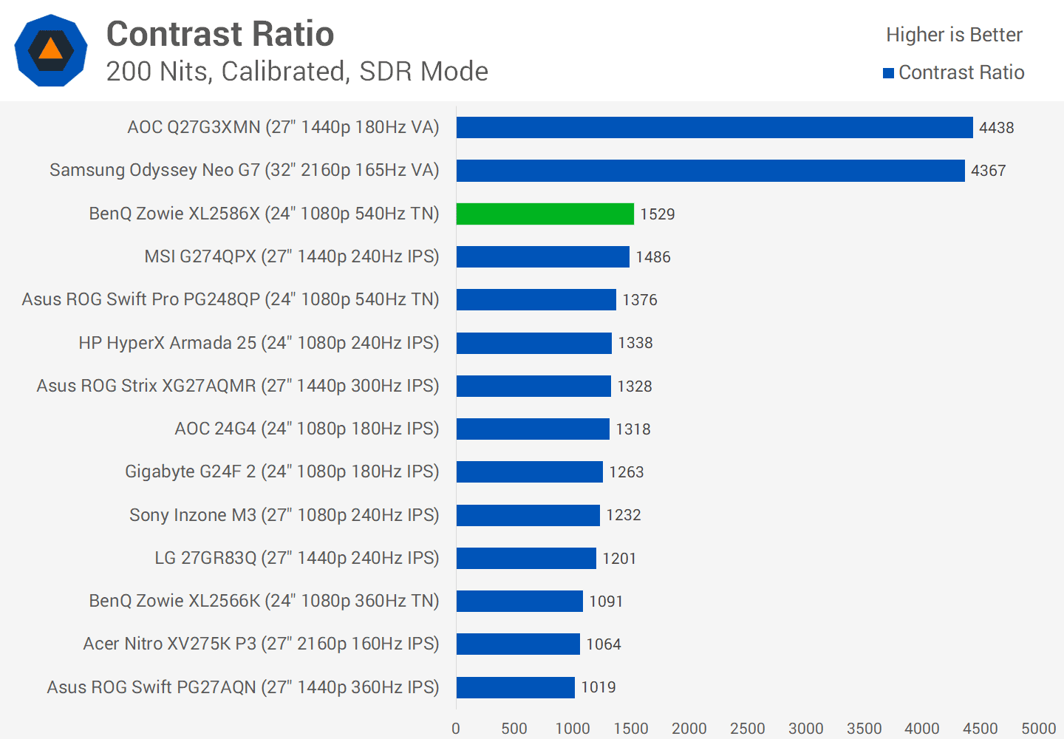Image resolution: width=1064 pixels, height=739 pixels.
Task: Click the 'Contrast Ratio' chart title
Action: [x=220, y=34]
